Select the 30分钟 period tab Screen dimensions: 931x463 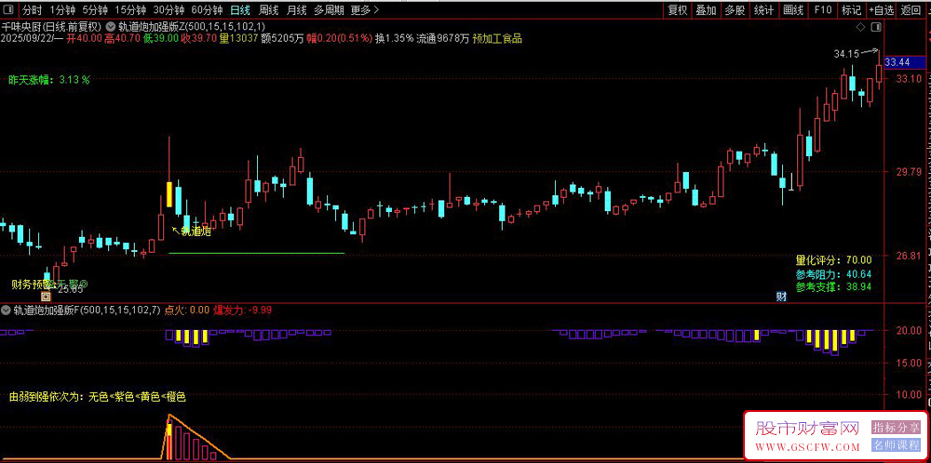pyautogui.click(x=169, y=9)
